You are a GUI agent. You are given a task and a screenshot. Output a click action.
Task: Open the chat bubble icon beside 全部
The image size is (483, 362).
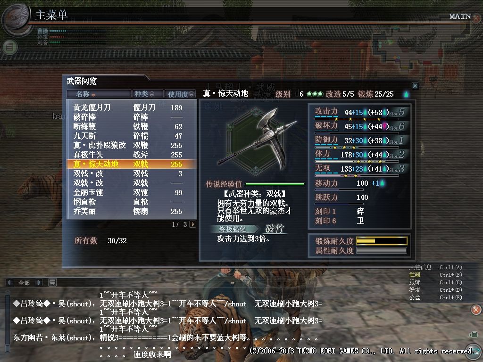[x=52, y=282]
